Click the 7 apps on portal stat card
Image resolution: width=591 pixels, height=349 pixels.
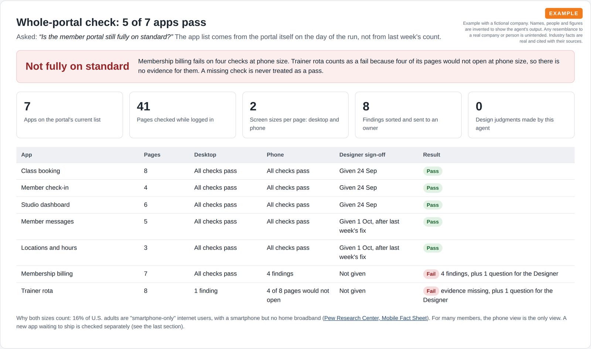(x=69, y=115)
